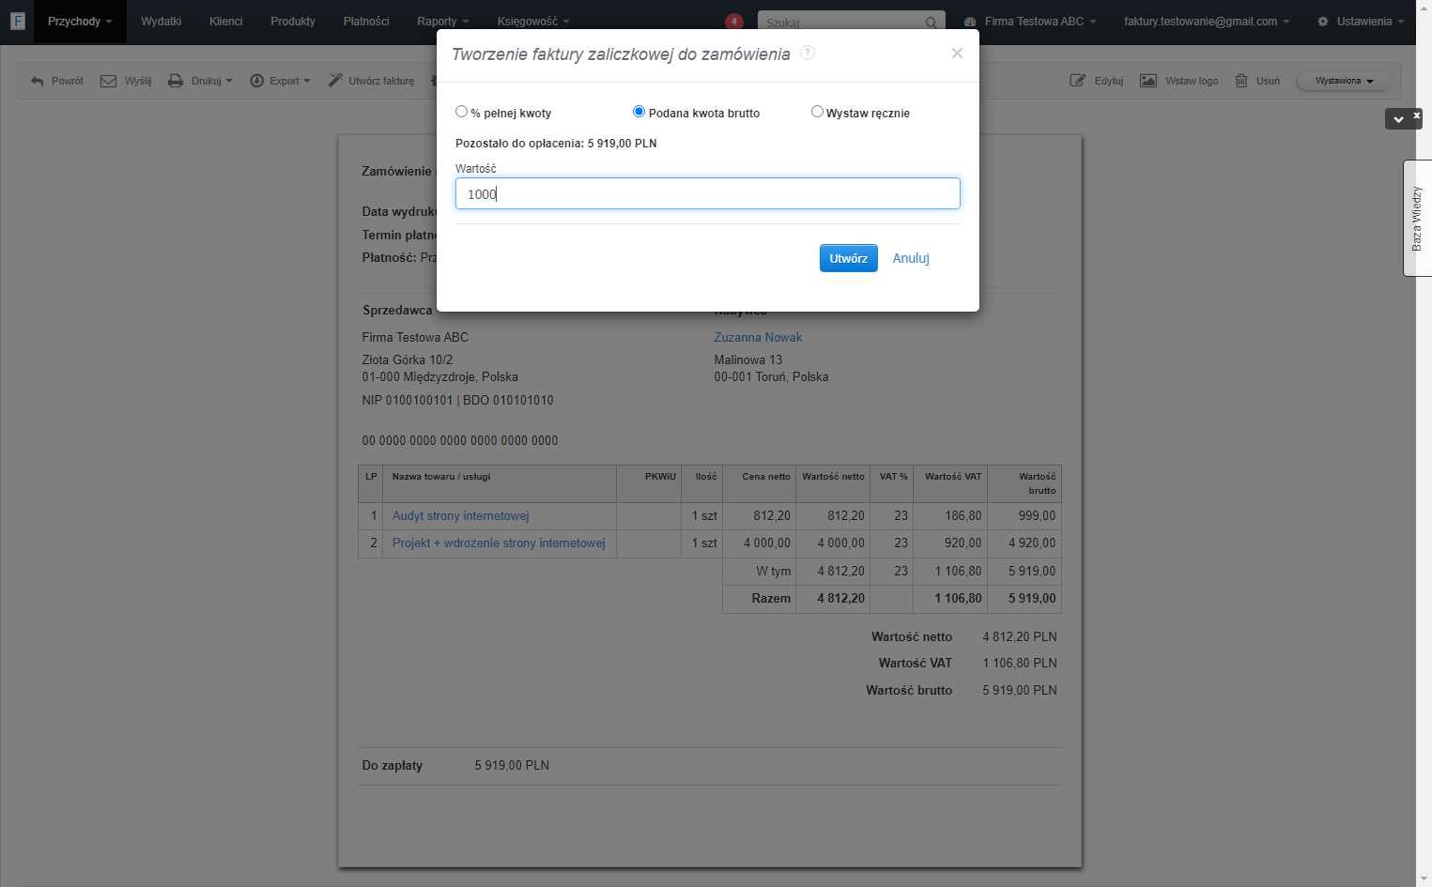
Task: Click the 'Pozostało do opłacenia: 5 919,00 PLN' text
Action: click(x=556, y=144)
